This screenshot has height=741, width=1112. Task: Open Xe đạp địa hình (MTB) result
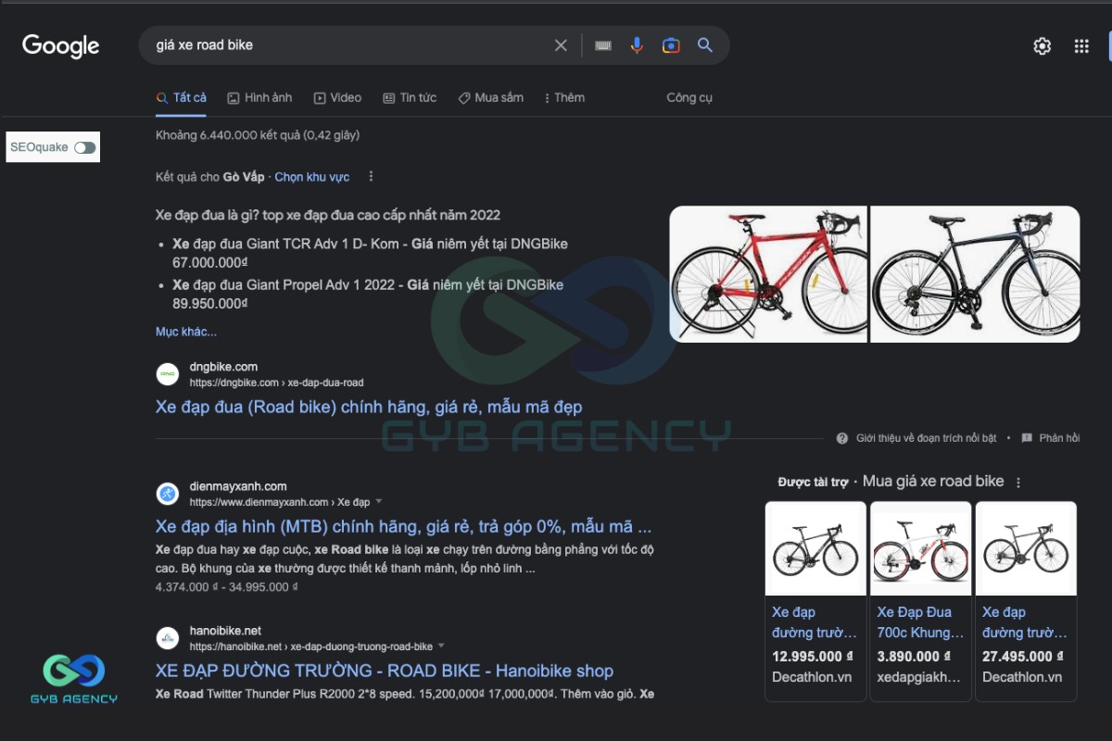point(404,527)
